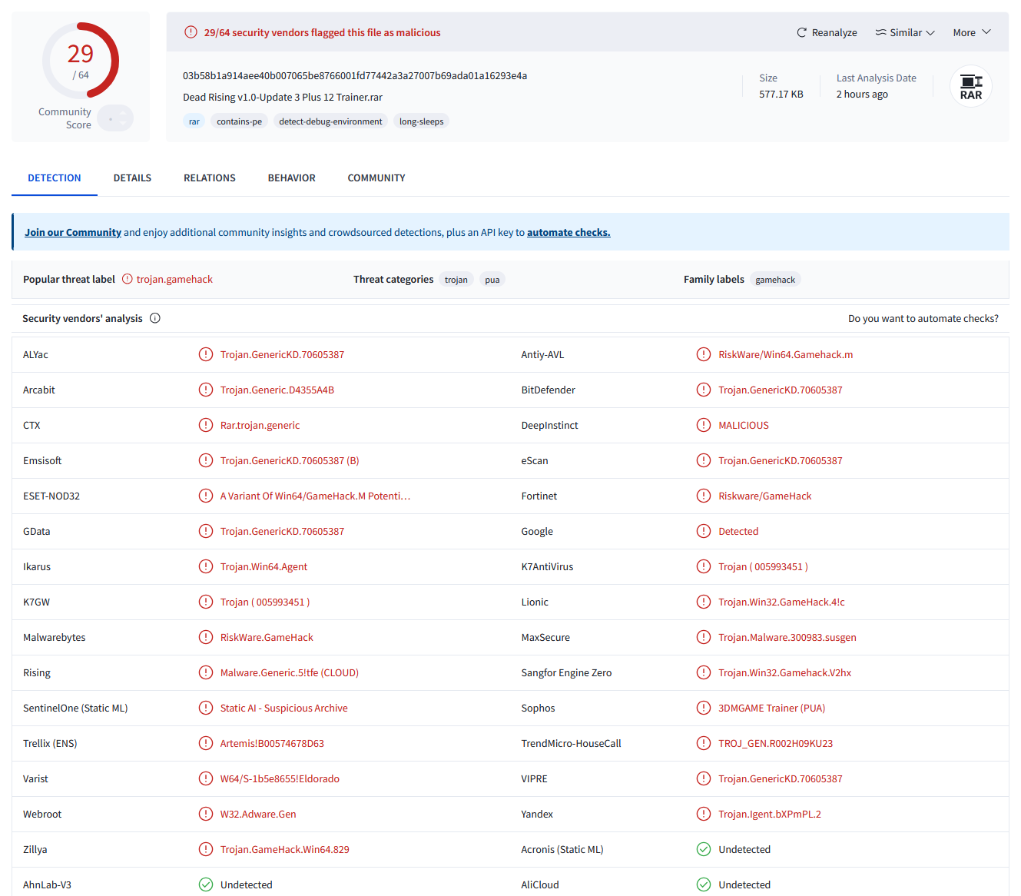This screenshot has width=1021, height=896.
Task: Click the RAR file type icon
Action: (x=971, y=86)
